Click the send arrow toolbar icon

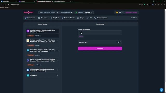tap(147, 5)
